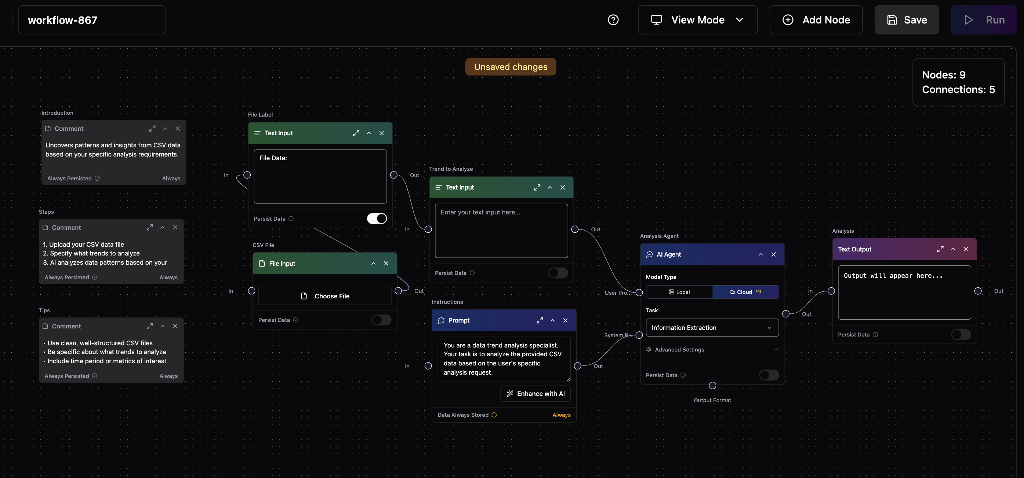The image size is (1024, 478).
Task: Click the View Mode monitor icon
Action: pos(656,19)
